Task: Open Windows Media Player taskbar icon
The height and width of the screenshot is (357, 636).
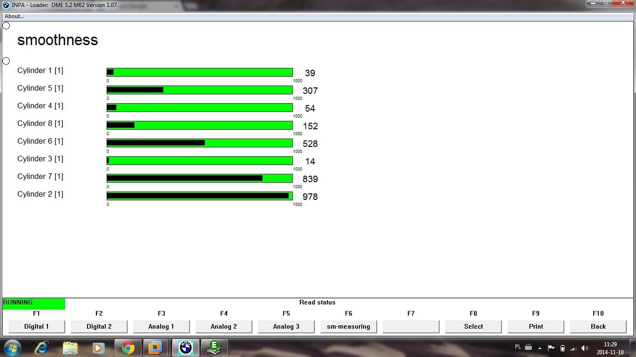Action: (98, 348)
